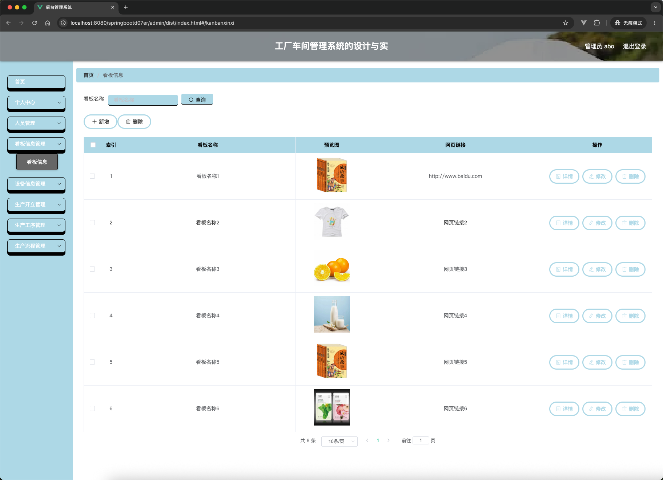Open 详情 for 看板名称3
Image resolution: width=663 pixels, height=480 pixels.
click(564, 269)
